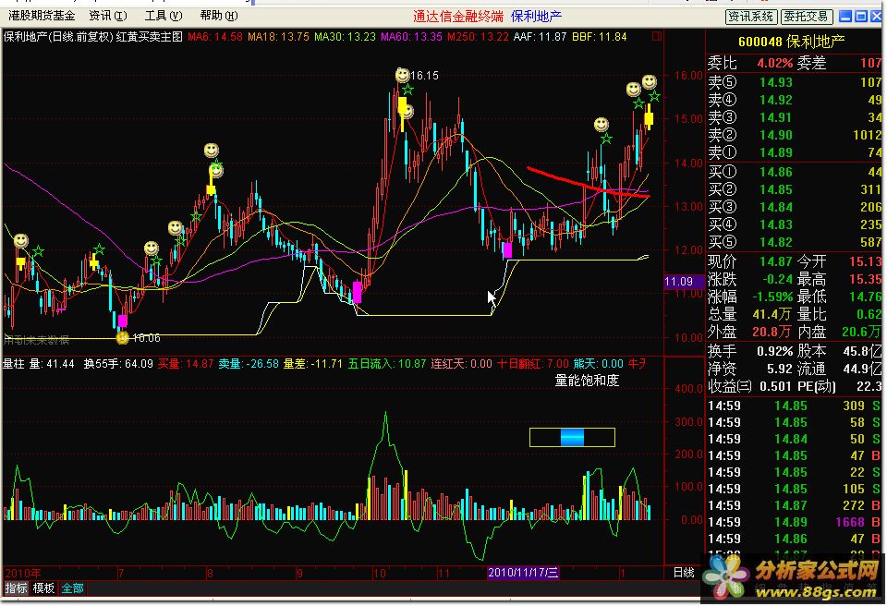Click the 委托交易 button
The width and height of the screenshot is (887, 606).
click(807, 17)
